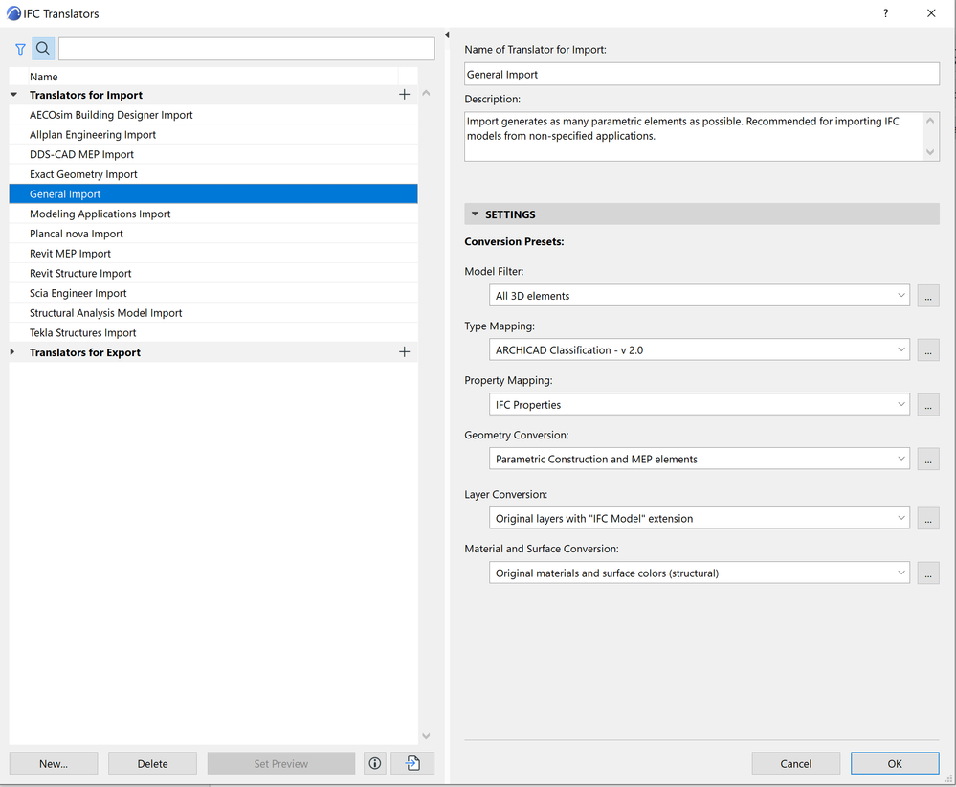Open the Model Filter dropdown
956x787 pixels.
(x=699, y=296)
